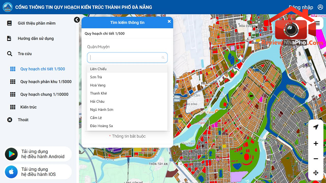Choose Cẩm Lệ from district list

127,118
